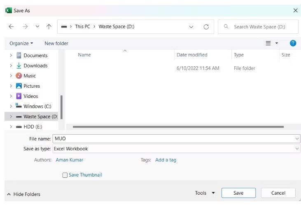Open the Save as type combo box
This screenshot has width=301, height=205.
click(x=176, y=149)
